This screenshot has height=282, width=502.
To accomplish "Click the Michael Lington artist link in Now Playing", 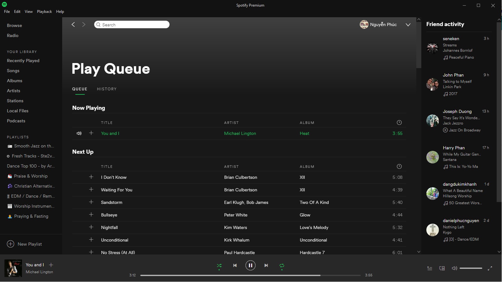I will tap(240, 133).
